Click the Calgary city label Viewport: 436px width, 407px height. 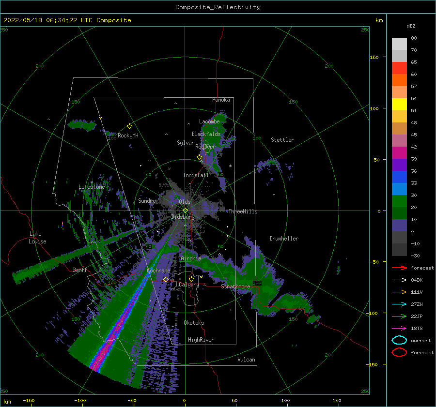[189, 285]
